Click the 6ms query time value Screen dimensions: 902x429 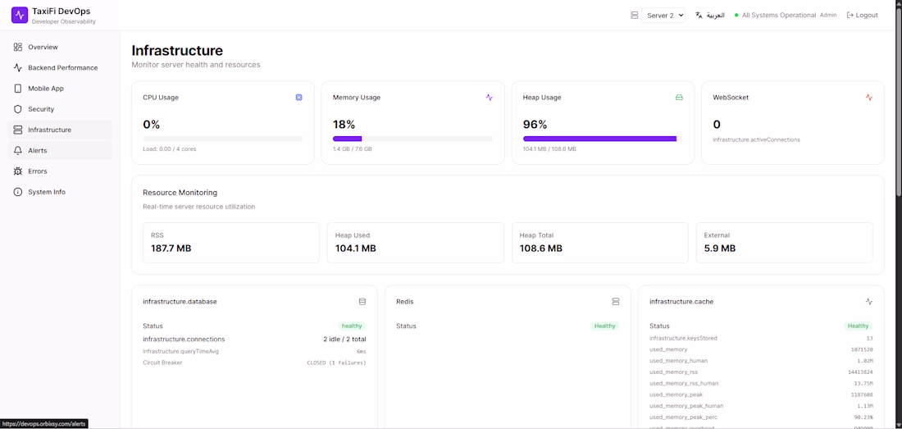(x=362, y=351)
